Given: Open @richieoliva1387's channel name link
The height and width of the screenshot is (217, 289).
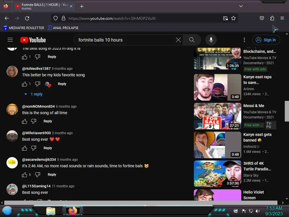Looking at the screenshot, I should pos(36,68).
